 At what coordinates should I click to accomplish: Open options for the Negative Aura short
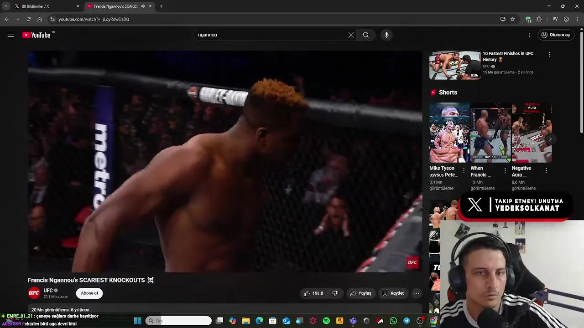point(546,170)
